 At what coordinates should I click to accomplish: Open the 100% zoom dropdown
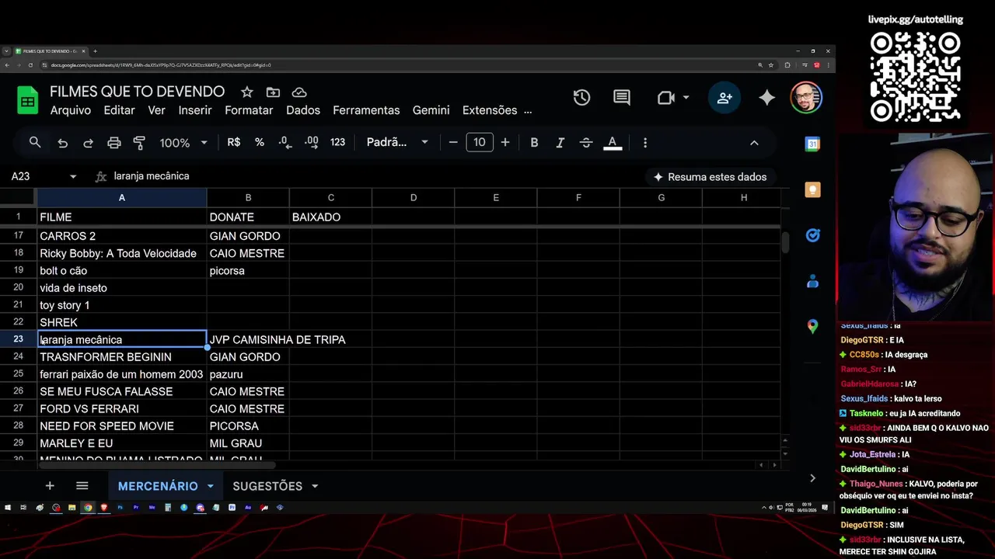(183, 143)
